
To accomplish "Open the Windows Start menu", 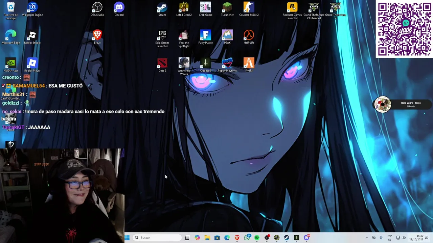I will coord(127,238).
